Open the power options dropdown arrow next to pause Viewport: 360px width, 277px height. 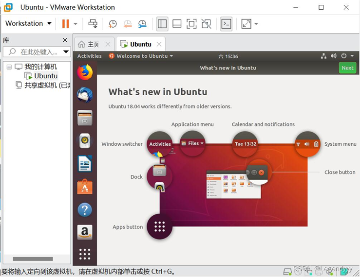(76, 24)
